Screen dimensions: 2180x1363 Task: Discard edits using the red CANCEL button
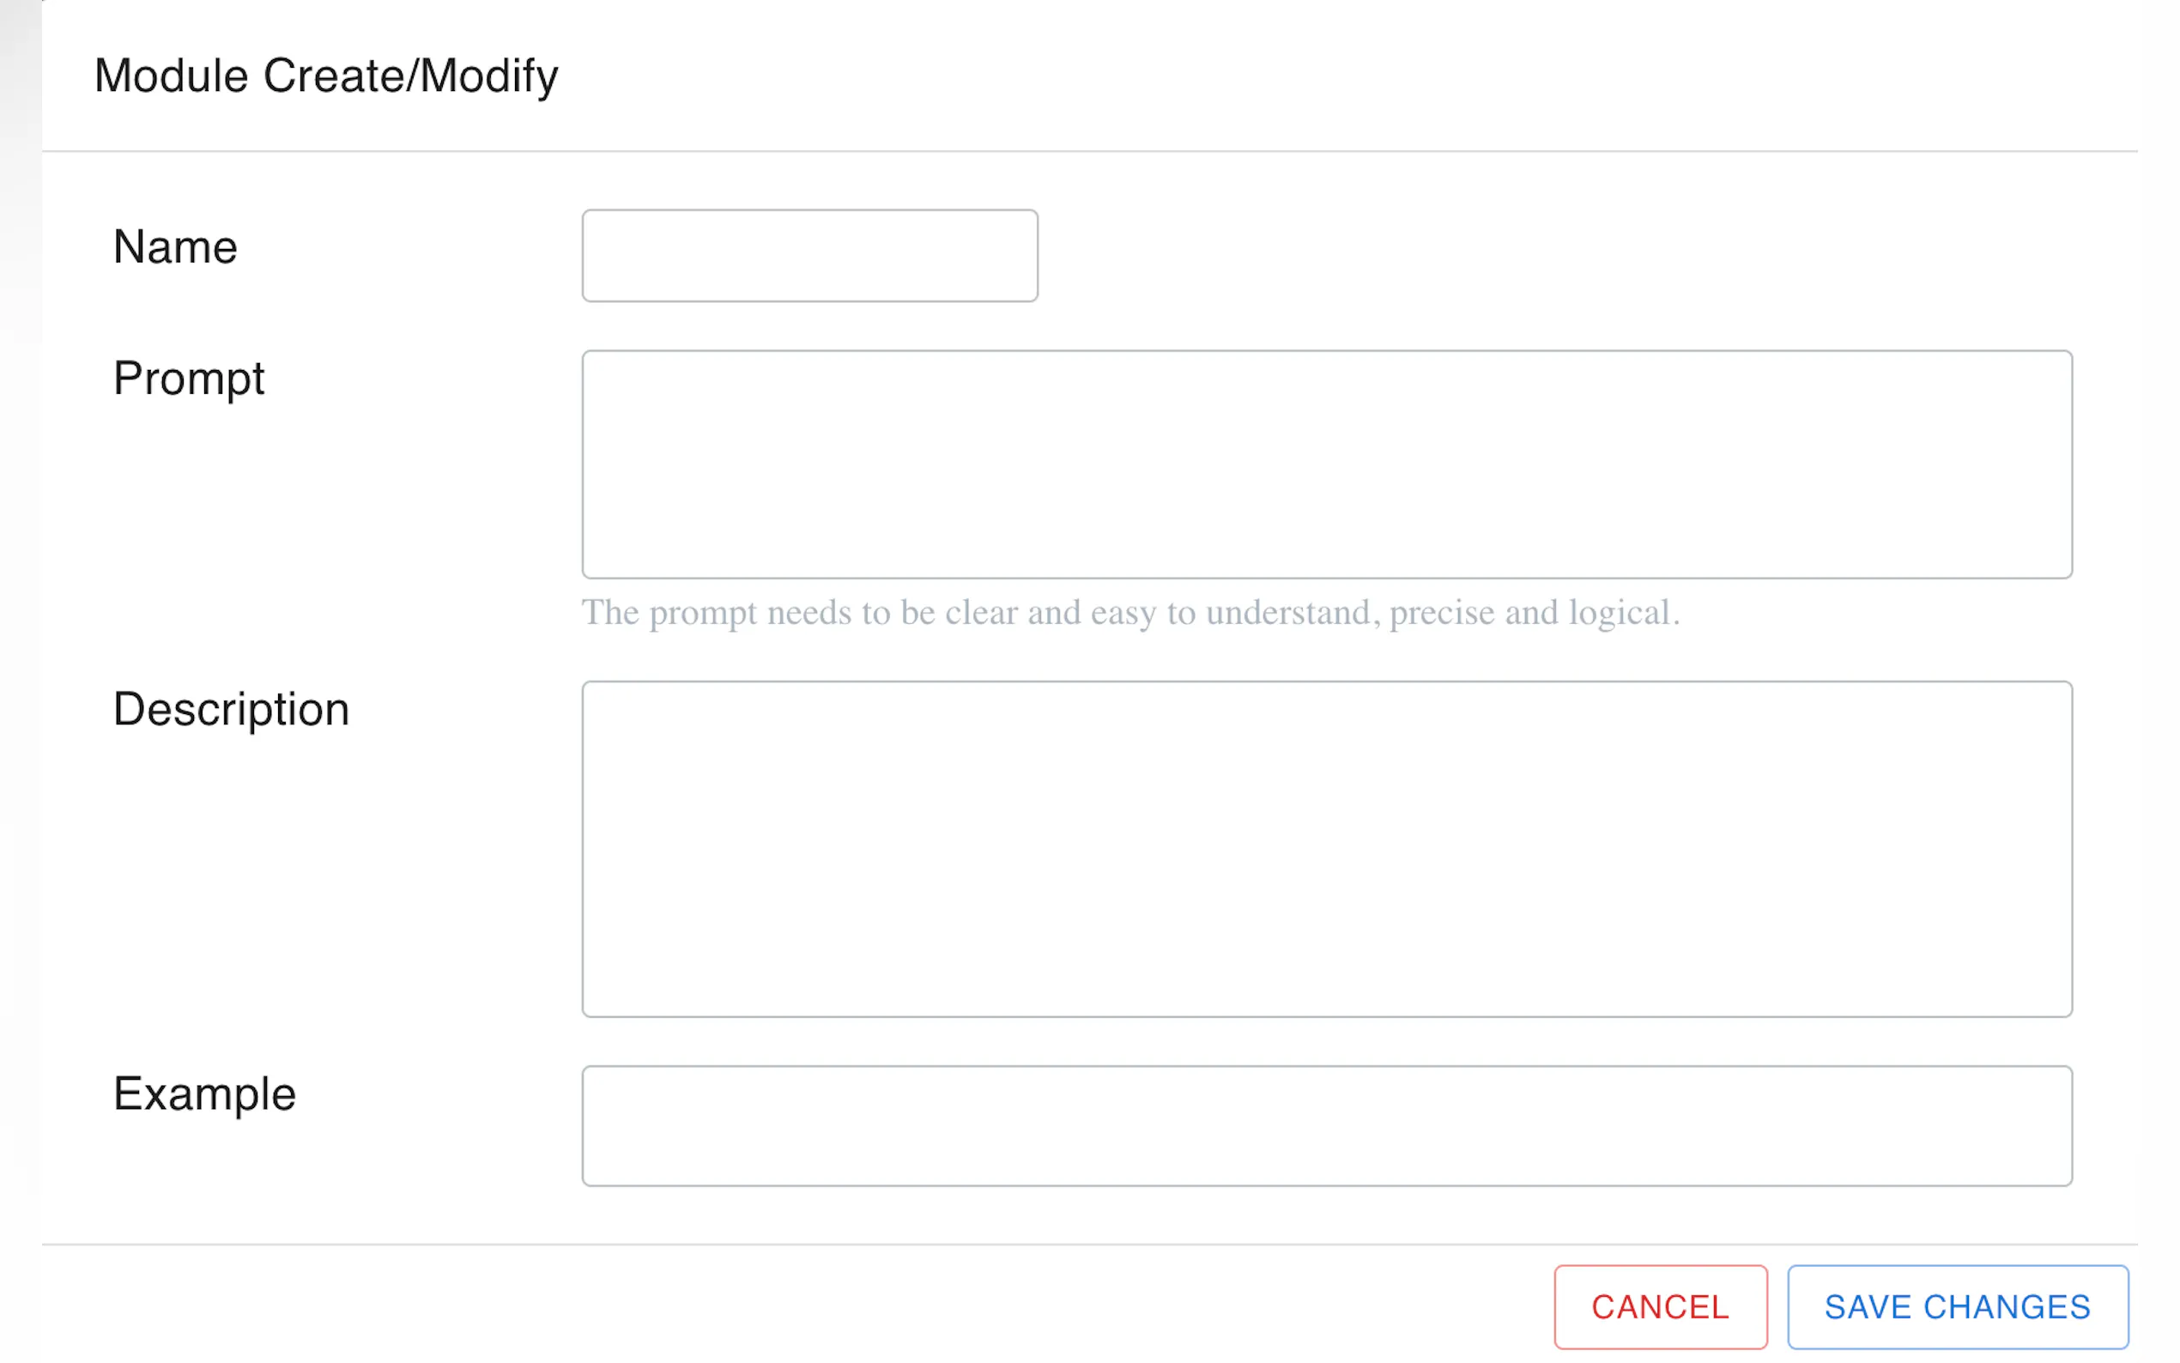1660,1306
